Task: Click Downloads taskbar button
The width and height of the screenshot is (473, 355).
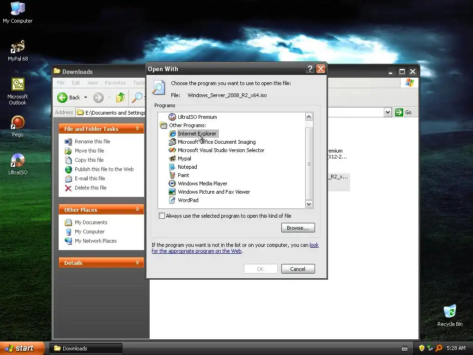Action: point(85,349)
